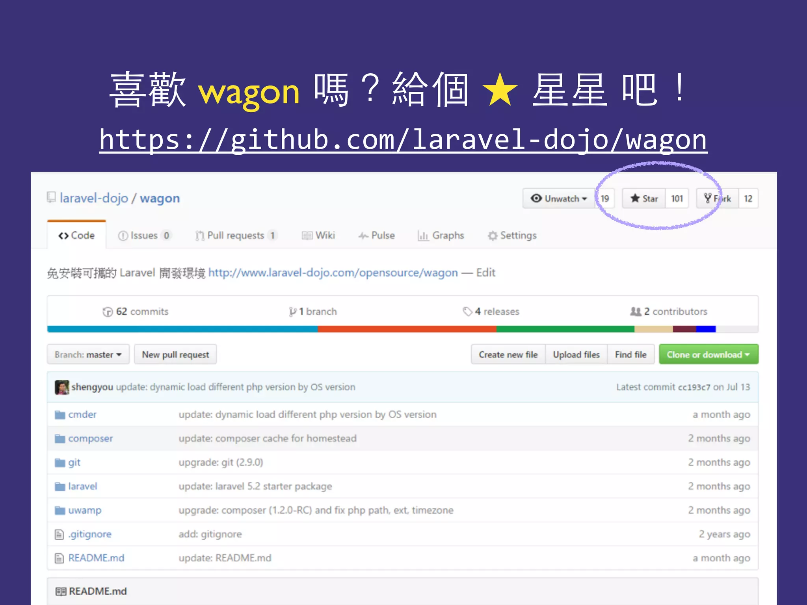Click the branch icon beside 1 branch

[292, 312]
